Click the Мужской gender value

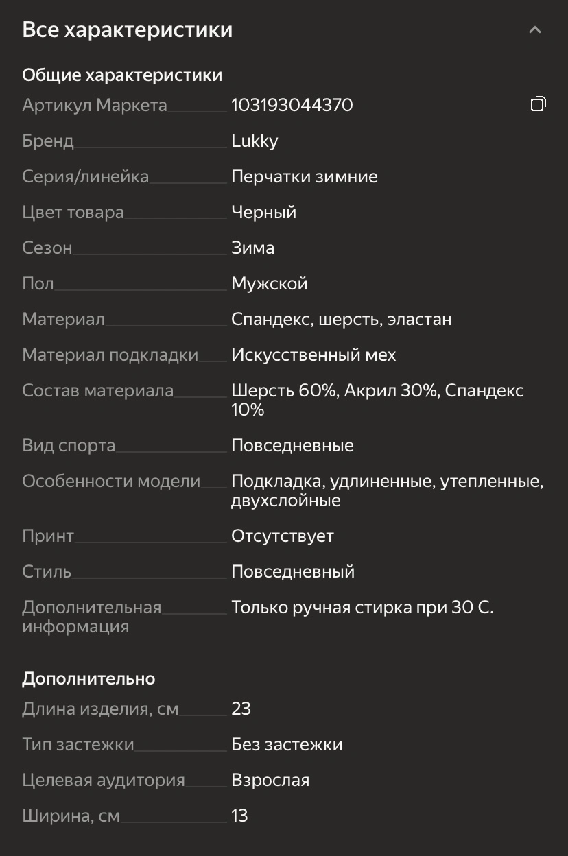(269, 283)
